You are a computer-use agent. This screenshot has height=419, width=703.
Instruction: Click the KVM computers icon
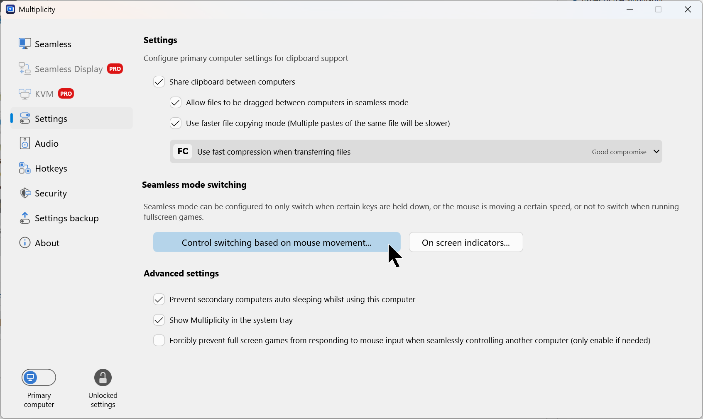[x=25, y=94]
